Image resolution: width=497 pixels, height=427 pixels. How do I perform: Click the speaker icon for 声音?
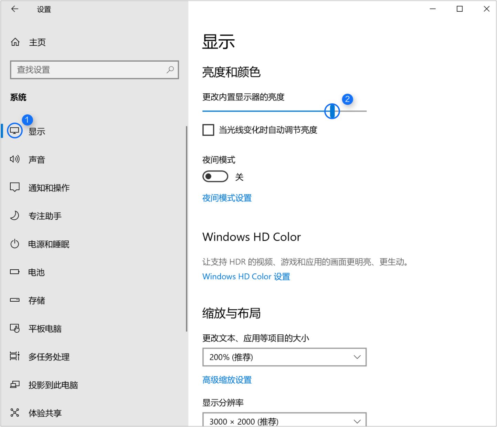15,159
